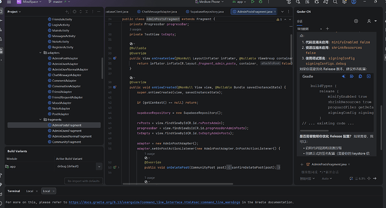Open the app run configuration dropdown
This screenshot has width=386, height=208.
[239, 2]
